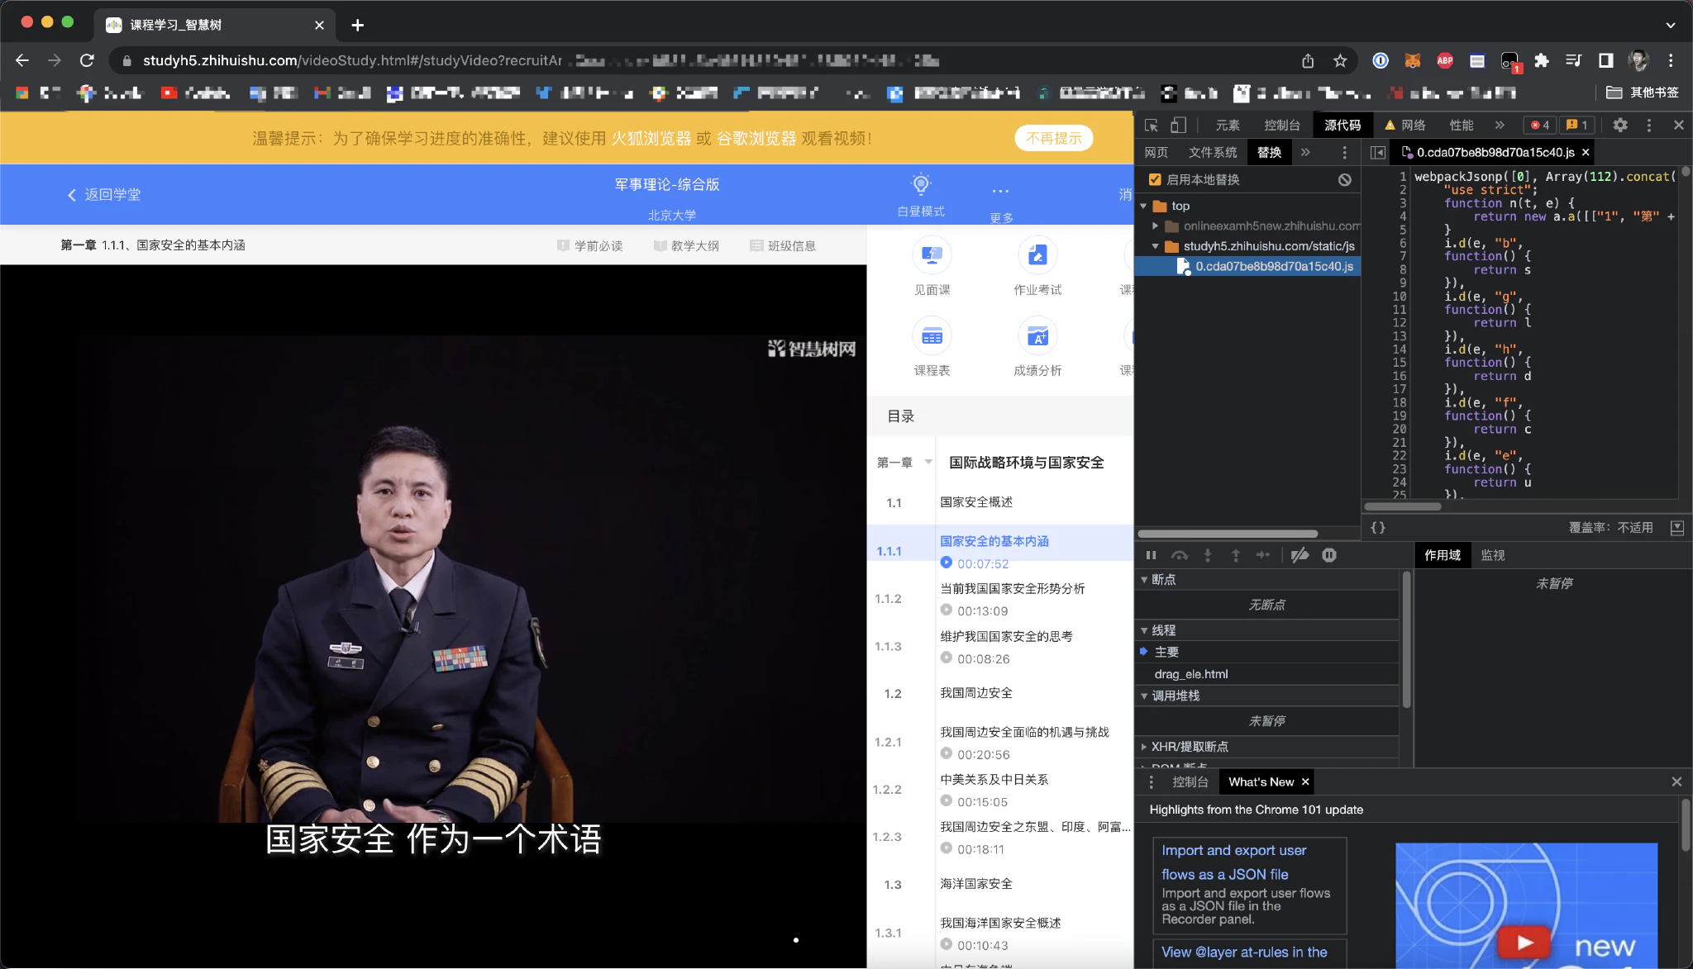Open DevTools settings gear
This screenshot has width=1693, height=969.
(1619, 125)
